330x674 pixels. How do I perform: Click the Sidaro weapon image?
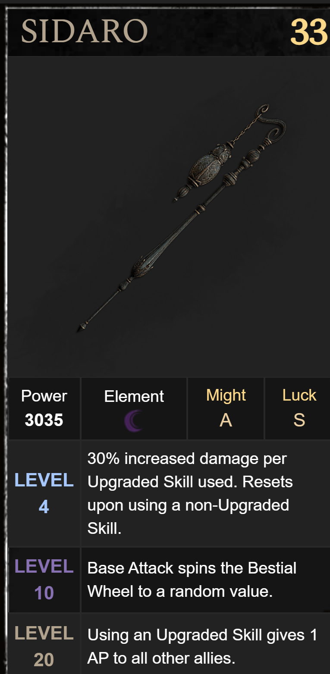click(181, 219)
